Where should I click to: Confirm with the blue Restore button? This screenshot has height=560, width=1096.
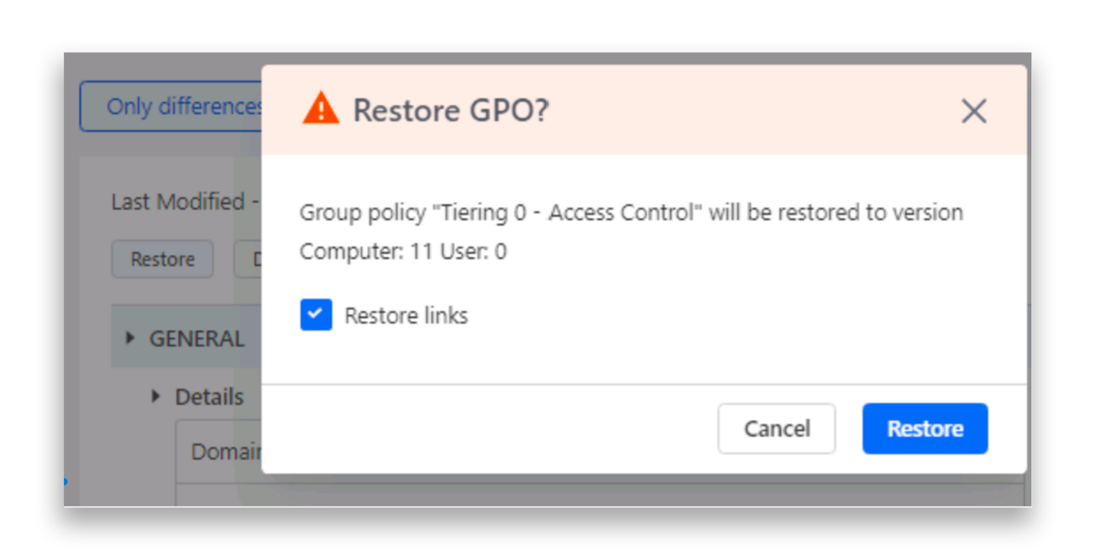point(925,429)
